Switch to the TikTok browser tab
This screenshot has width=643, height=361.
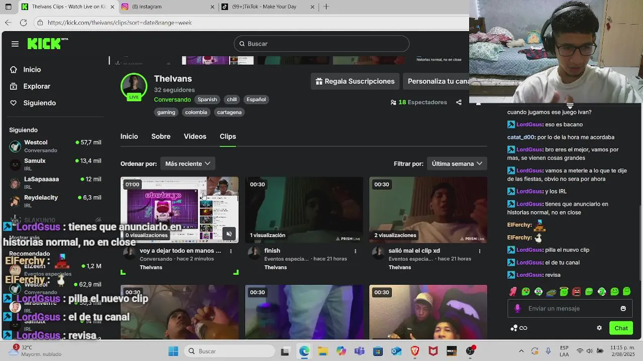268,7
